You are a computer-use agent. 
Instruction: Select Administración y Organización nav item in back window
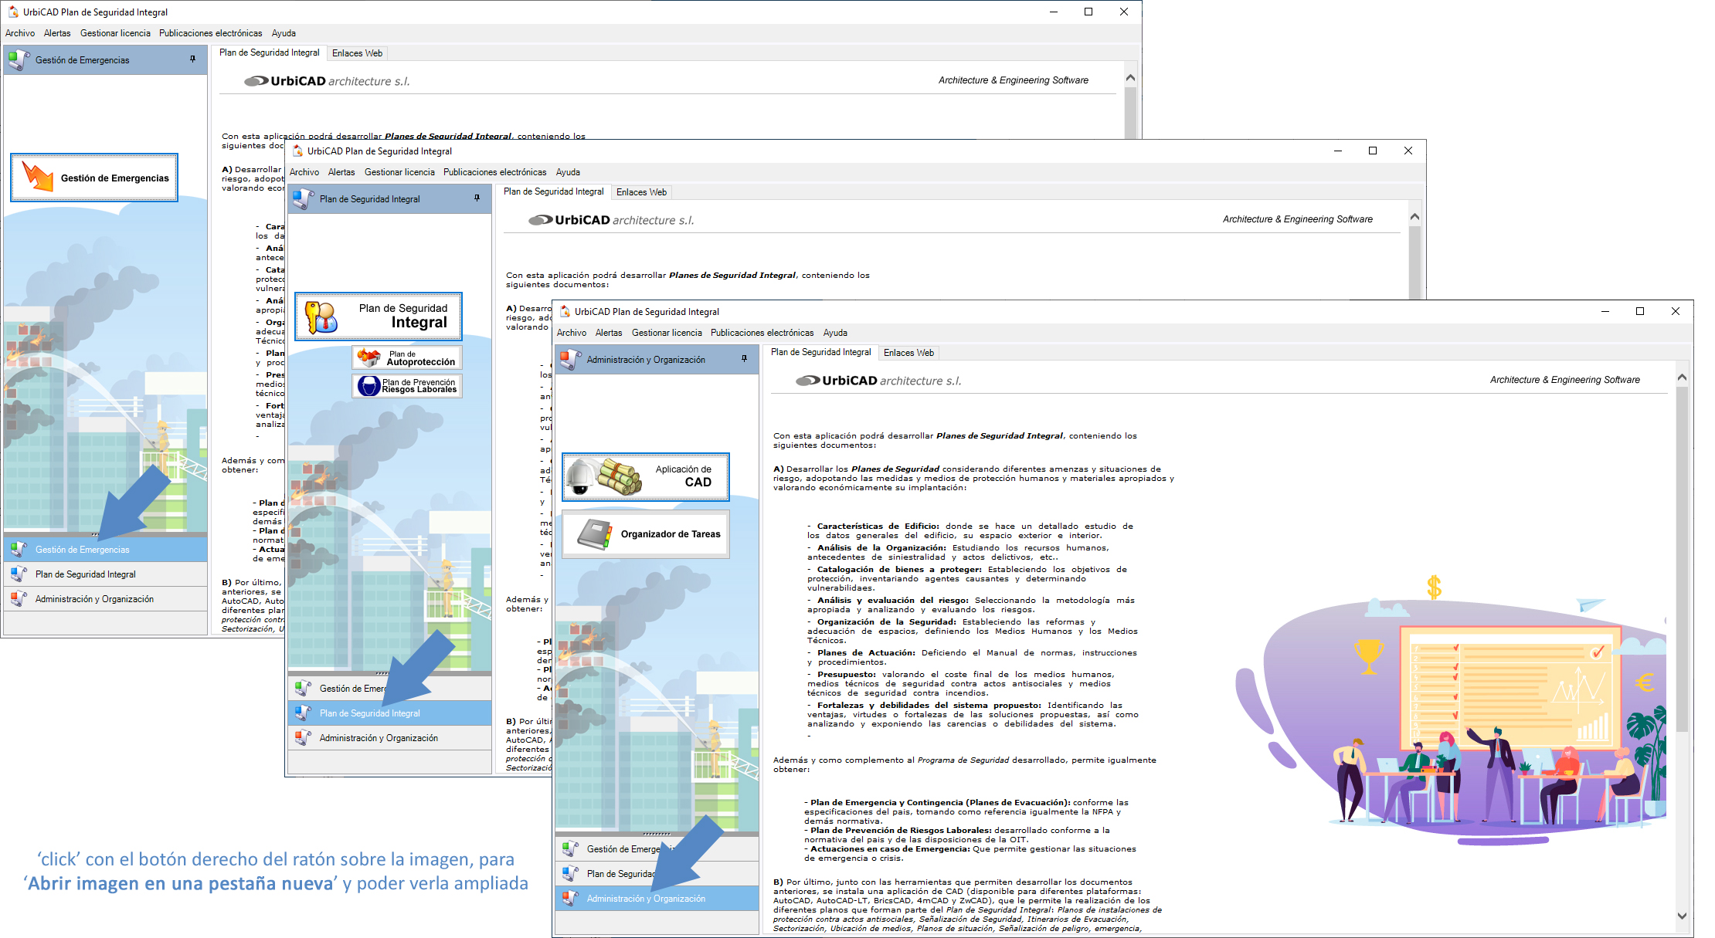click(x=106, y=599)
